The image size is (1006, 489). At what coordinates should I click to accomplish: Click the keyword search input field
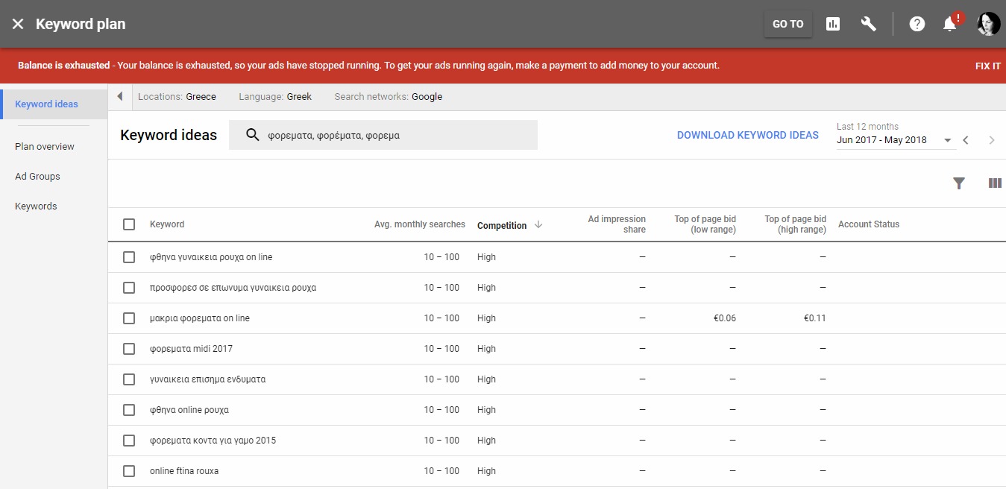coord(383,135)
